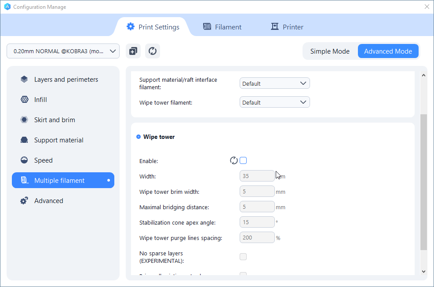Image resolution: width=434 pixels, height=287 pixels.
Task: Switch to the Filament tab
Action: (x=222, y=27)
